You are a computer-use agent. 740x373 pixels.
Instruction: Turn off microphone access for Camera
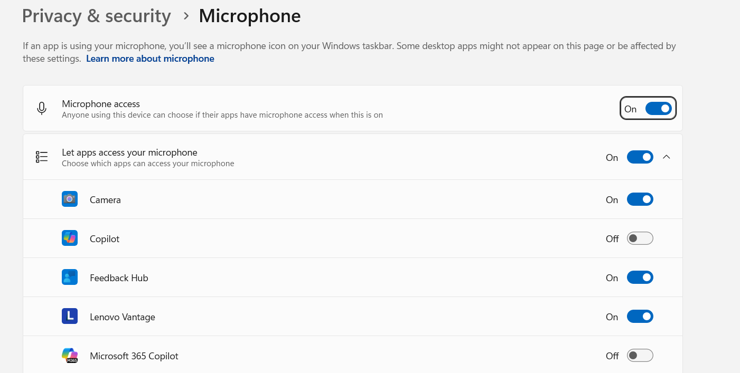(x=640, y=199)
